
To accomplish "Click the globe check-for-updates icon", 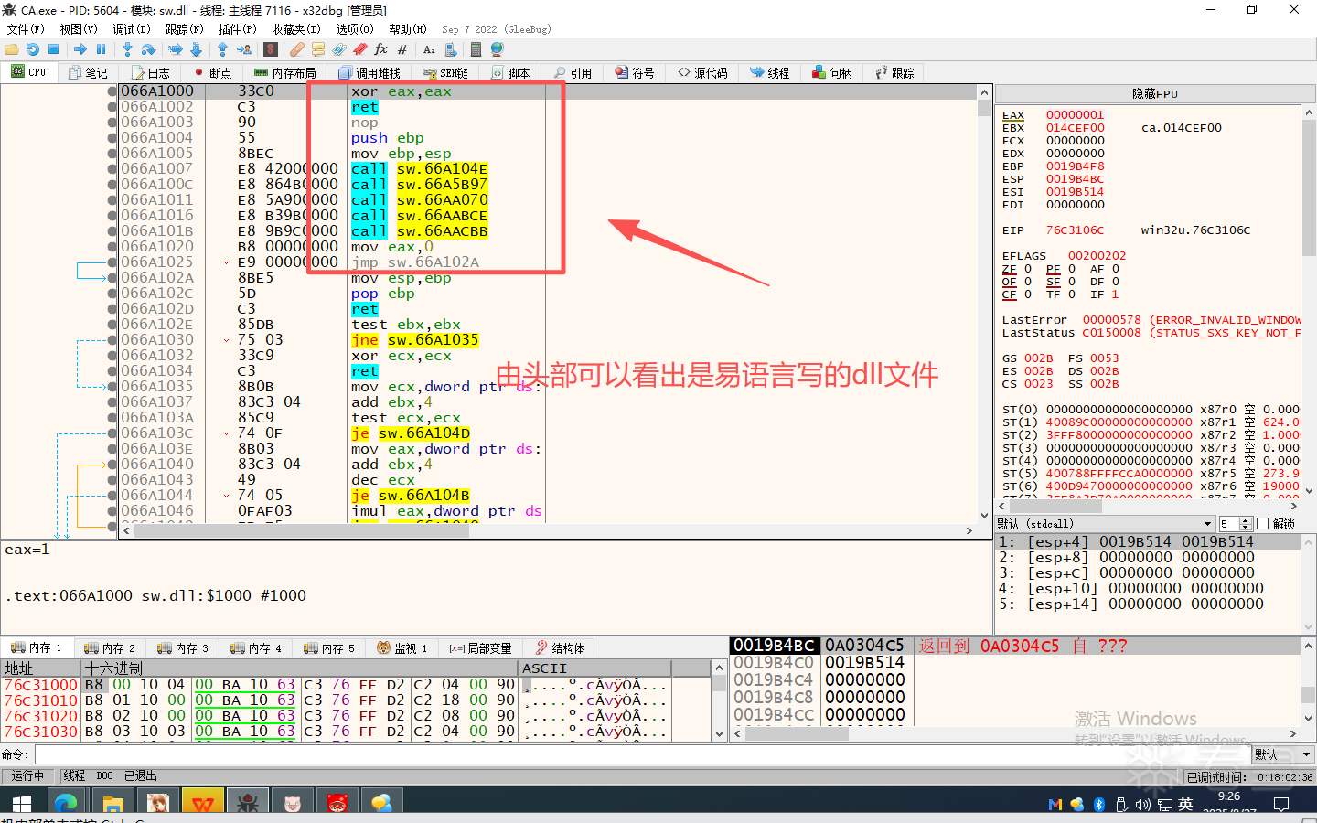I will 497,49.
